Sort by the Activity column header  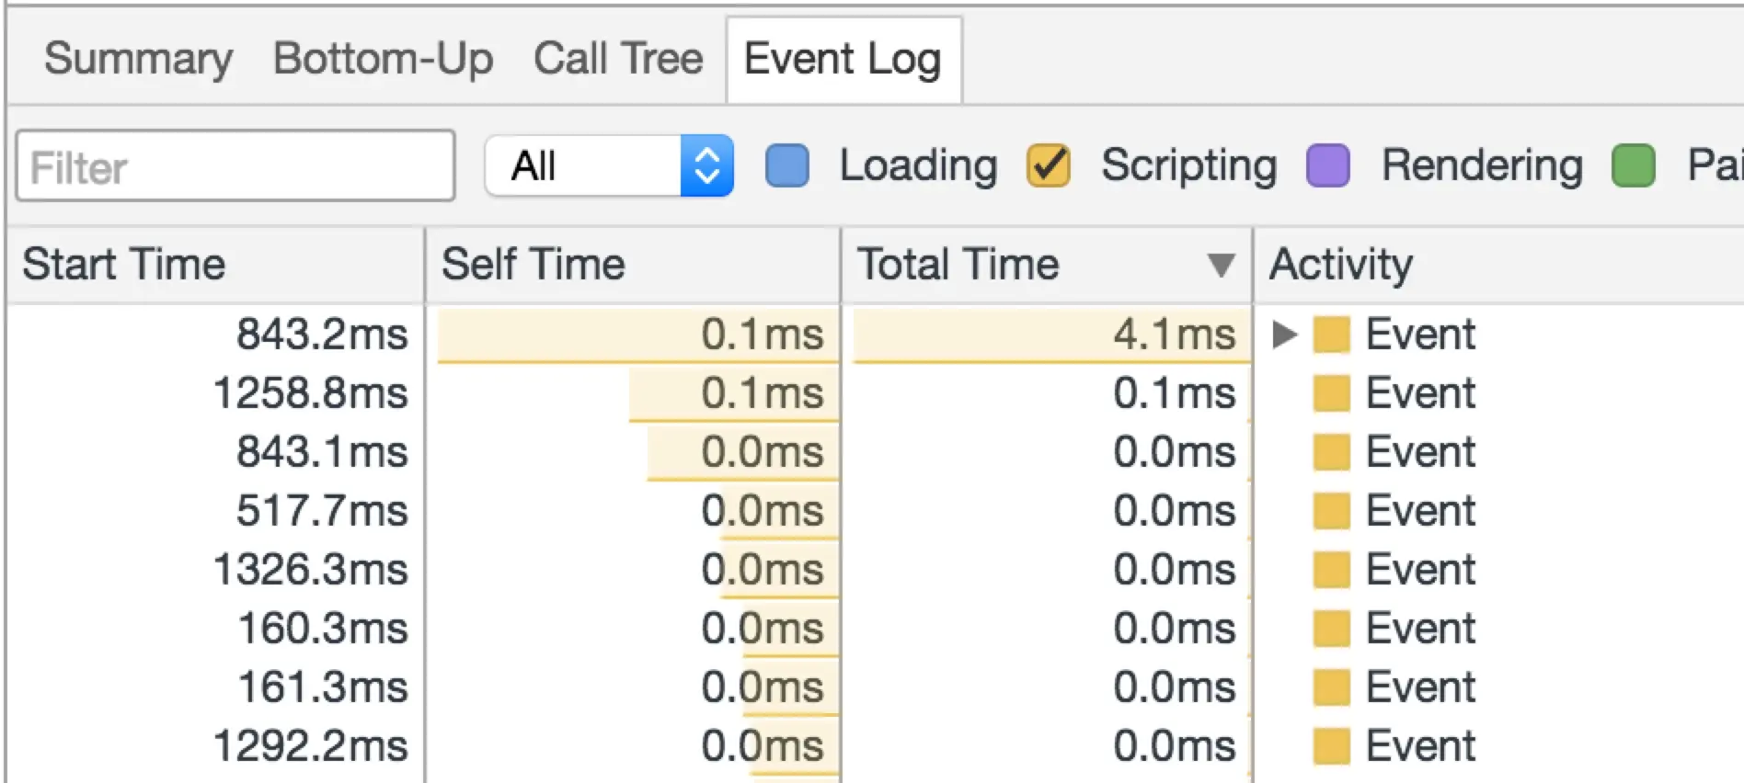click(x=1341, y=265)
